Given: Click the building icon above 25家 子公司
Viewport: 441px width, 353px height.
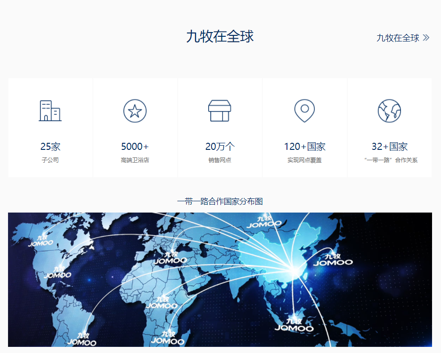Looking at the screenshot, I should (50, 110).
